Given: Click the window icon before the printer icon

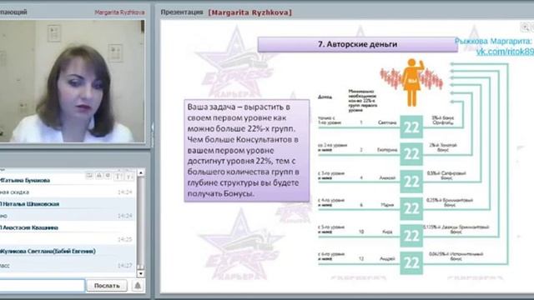Looking at the screenshot, I should [89, 176].
